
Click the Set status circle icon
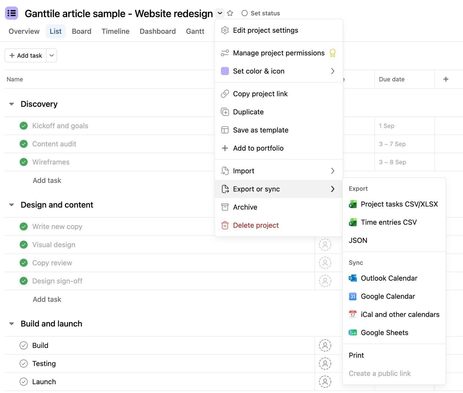[245, 13]
